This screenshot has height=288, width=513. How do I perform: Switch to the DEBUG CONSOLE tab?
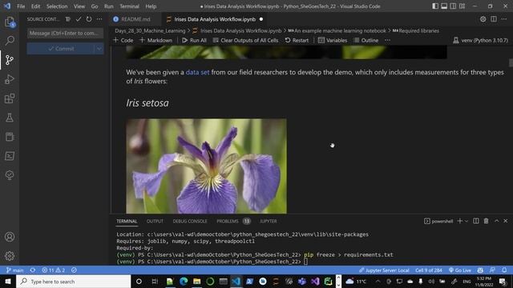190,221
